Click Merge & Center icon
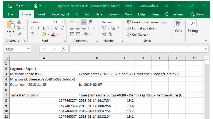The image size is (213, 119). point(90,28)
